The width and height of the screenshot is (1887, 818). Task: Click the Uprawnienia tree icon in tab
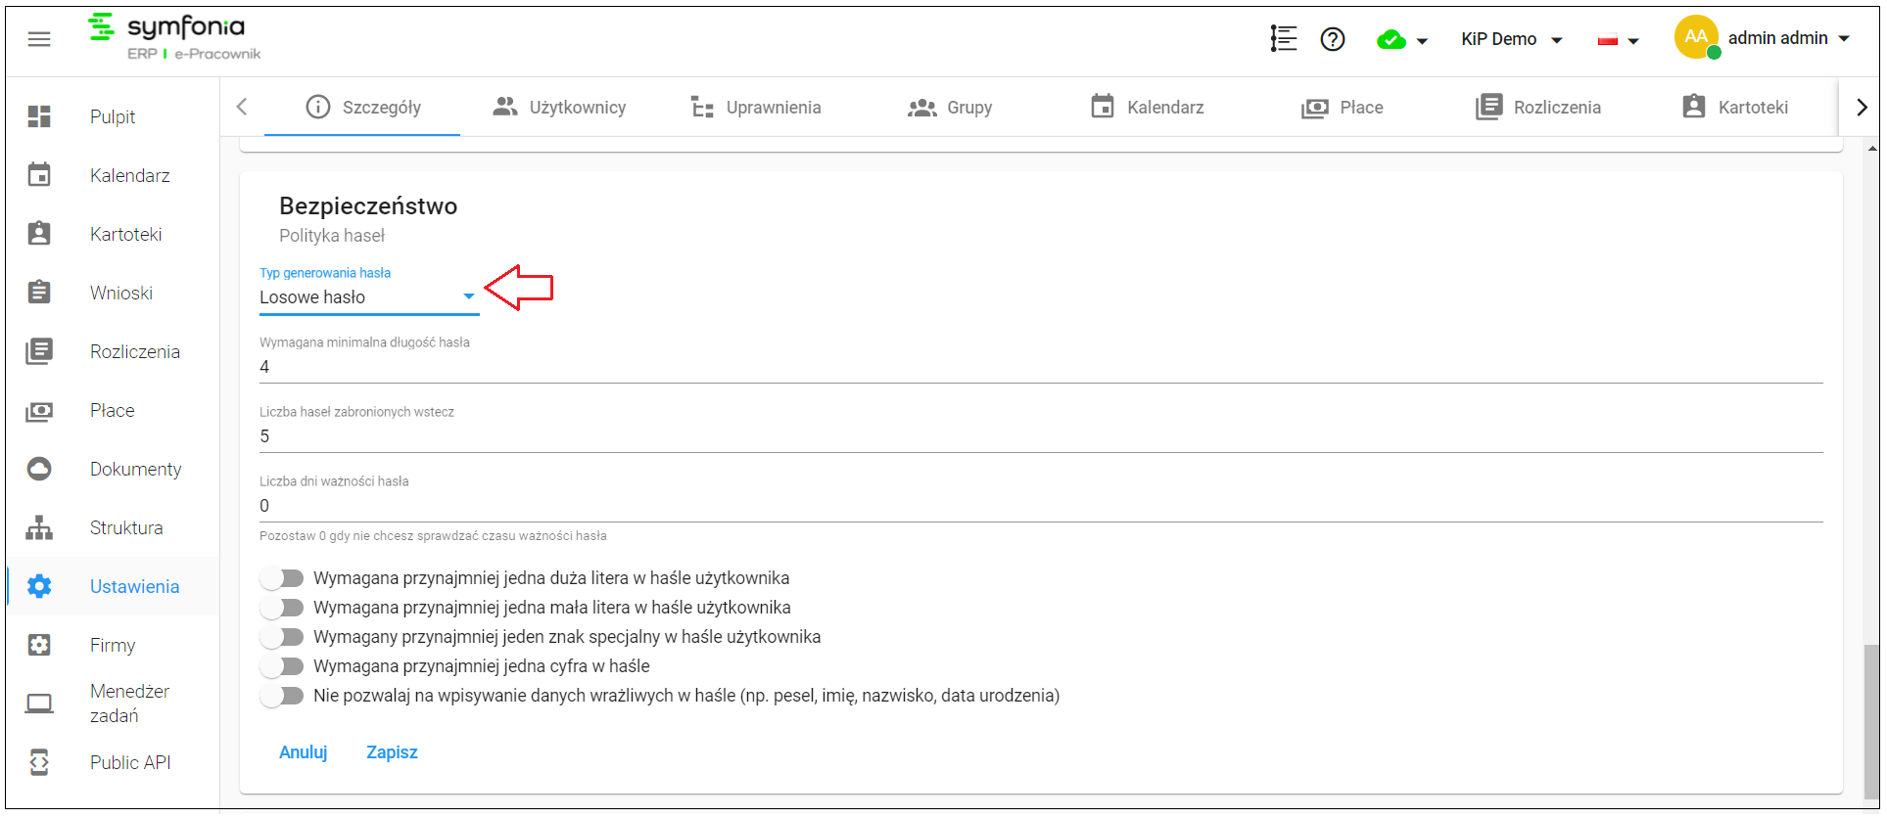point(702,107)
